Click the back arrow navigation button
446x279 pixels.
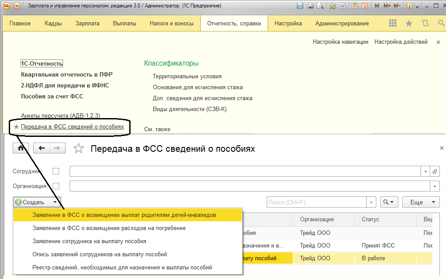(x=42, y=148)
